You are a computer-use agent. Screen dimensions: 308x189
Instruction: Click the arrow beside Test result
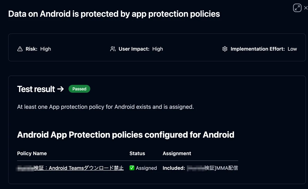point(60,89)
